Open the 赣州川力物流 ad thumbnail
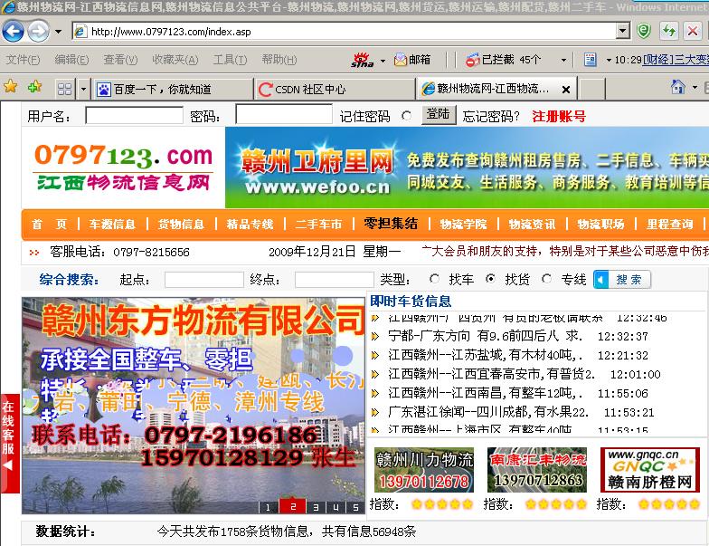 point(423,469)
